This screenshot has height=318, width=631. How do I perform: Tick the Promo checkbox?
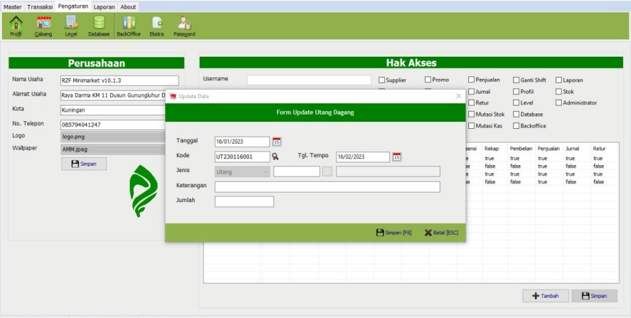coord(428,79)
